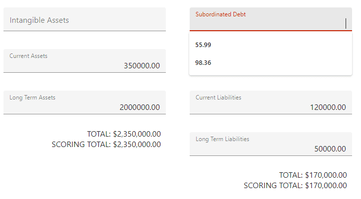Image resolution: width=361 pixels, height=199 pixels.
Task: Click the 50000.00 Long Term Liabilities value
Action: click(330, 149)
